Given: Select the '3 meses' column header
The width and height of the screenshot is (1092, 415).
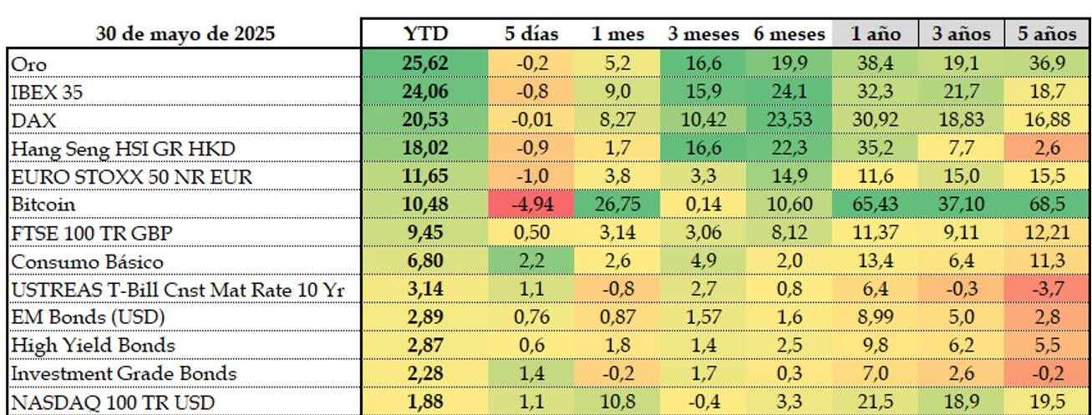Looking at the screenshot, I should pos(703,33).
